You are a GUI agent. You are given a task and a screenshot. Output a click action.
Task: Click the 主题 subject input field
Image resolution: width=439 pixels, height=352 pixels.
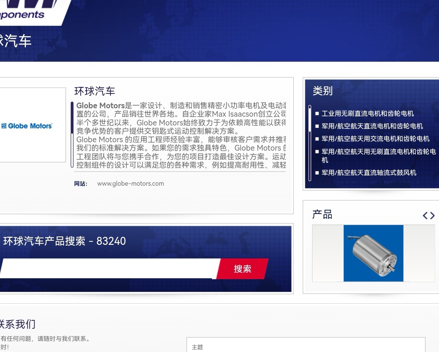click(305, 347)
